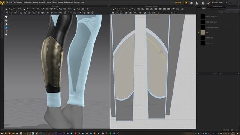
Task: Undock the Object Browser panel
Action: click(238, 6)
